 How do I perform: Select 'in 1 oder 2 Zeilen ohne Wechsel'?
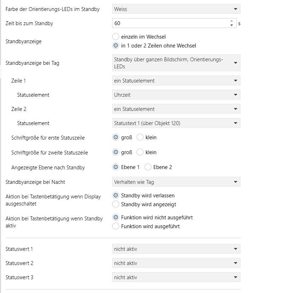tap(116, 46)
